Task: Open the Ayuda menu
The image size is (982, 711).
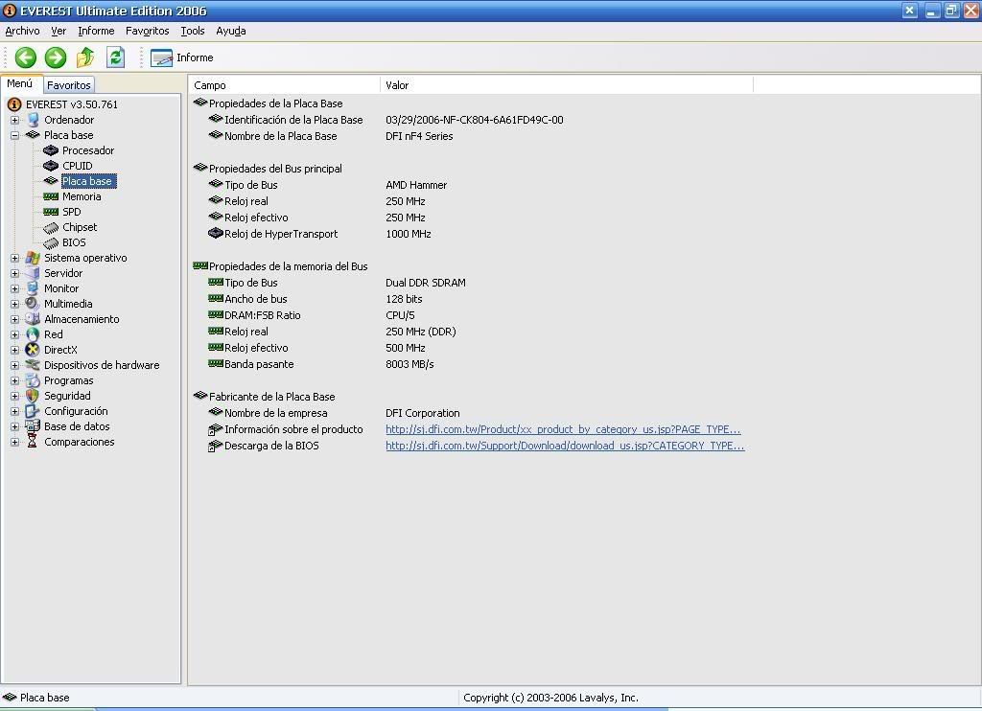Action: (x=230, y=31)
